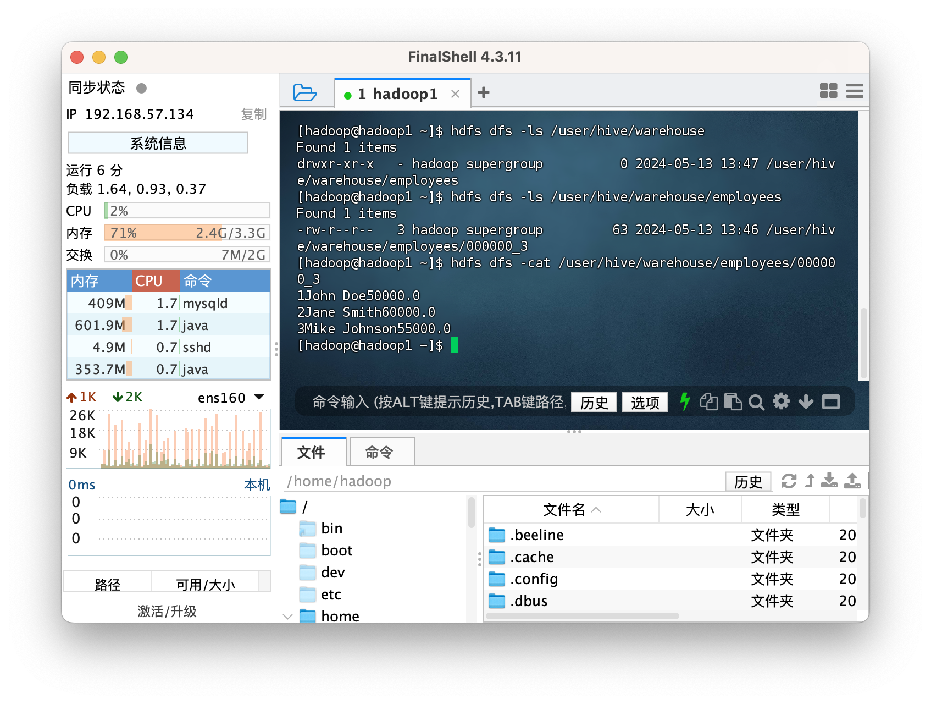Go to parent directory arrow icon
Screen dimensions: 931x704
(x=810, y=481)
